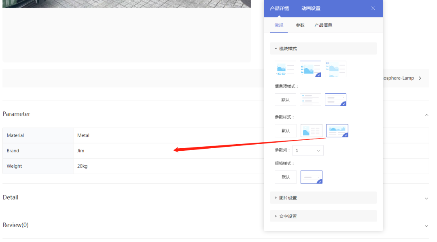The height and width of the screenshot is (242, 437).
Task: Choose the third 模块样式 layout option
Action: tap(335, 69)
